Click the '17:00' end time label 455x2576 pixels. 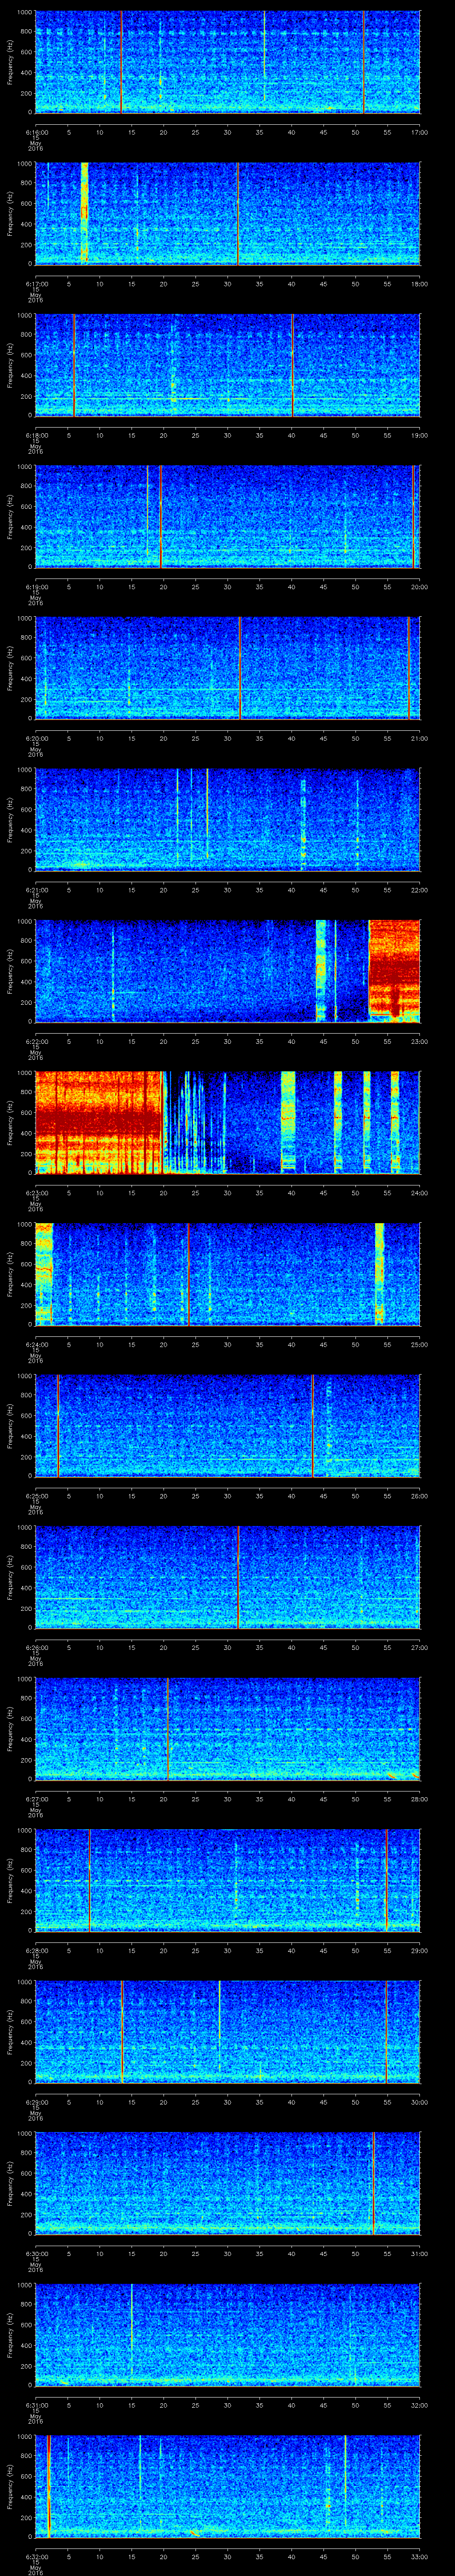(x=419, y=132)
